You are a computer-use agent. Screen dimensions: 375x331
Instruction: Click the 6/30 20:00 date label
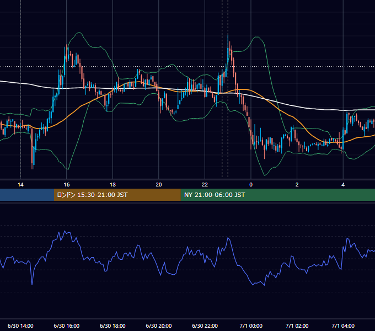point(159,325)
